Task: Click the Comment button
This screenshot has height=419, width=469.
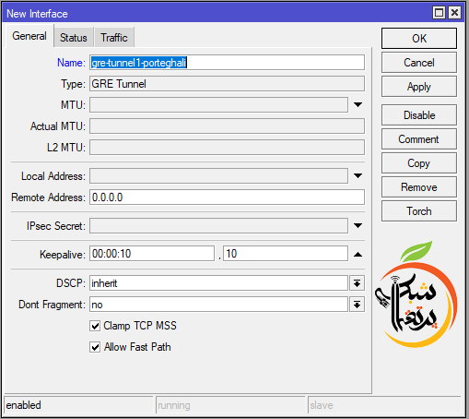Action: point(419,139)
